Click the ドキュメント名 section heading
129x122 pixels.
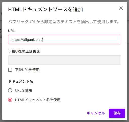pyautogui.click(x=20, y=81)
